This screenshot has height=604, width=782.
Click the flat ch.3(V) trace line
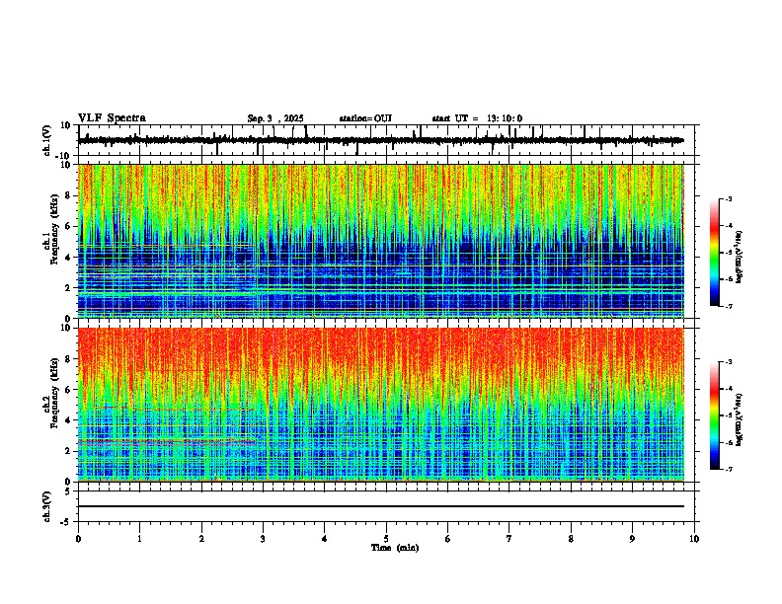pos(381,506)
